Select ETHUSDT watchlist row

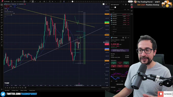point(120,14)
